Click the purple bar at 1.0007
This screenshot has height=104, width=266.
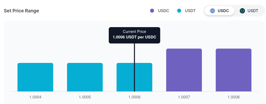coord(184,70)
